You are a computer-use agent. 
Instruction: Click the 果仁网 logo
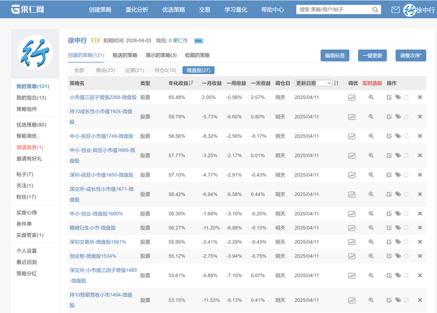click(x=27, y=9)
